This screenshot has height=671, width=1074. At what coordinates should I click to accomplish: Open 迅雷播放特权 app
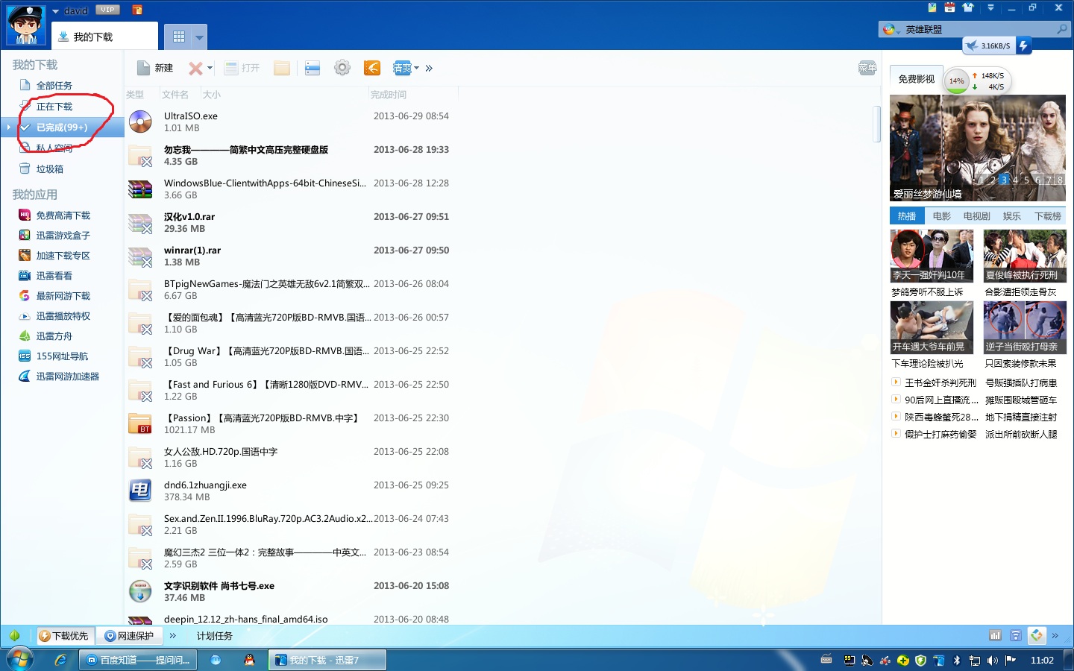click(63, 316)
